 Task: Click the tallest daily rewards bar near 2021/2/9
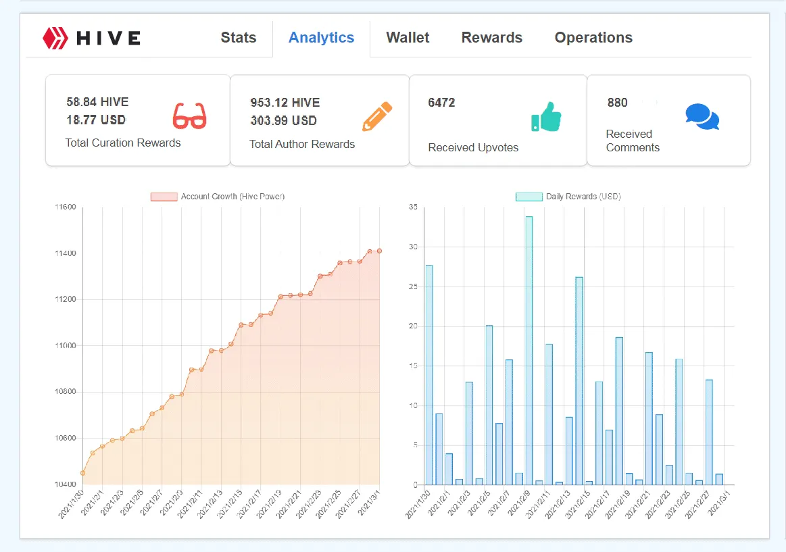coord(529,351)
